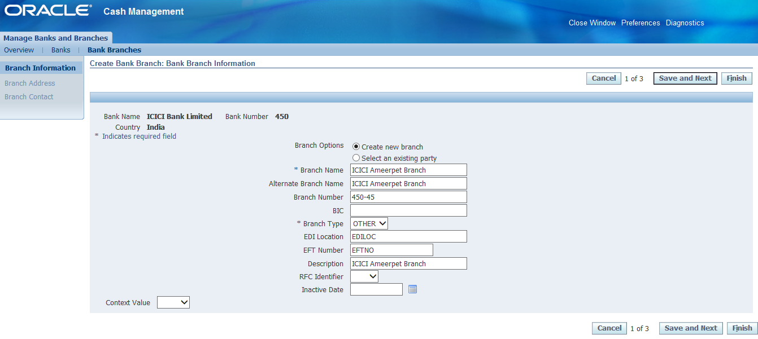
Task: Focus the Branch Number text field
Action: (408, 197)
